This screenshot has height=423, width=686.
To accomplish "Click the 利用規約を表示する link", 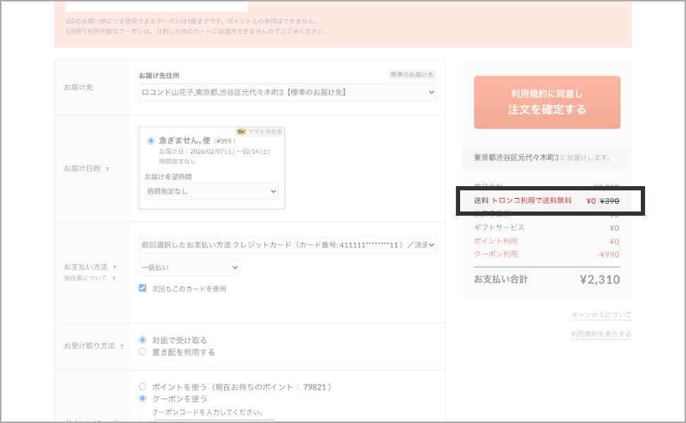I will point(601,334).
